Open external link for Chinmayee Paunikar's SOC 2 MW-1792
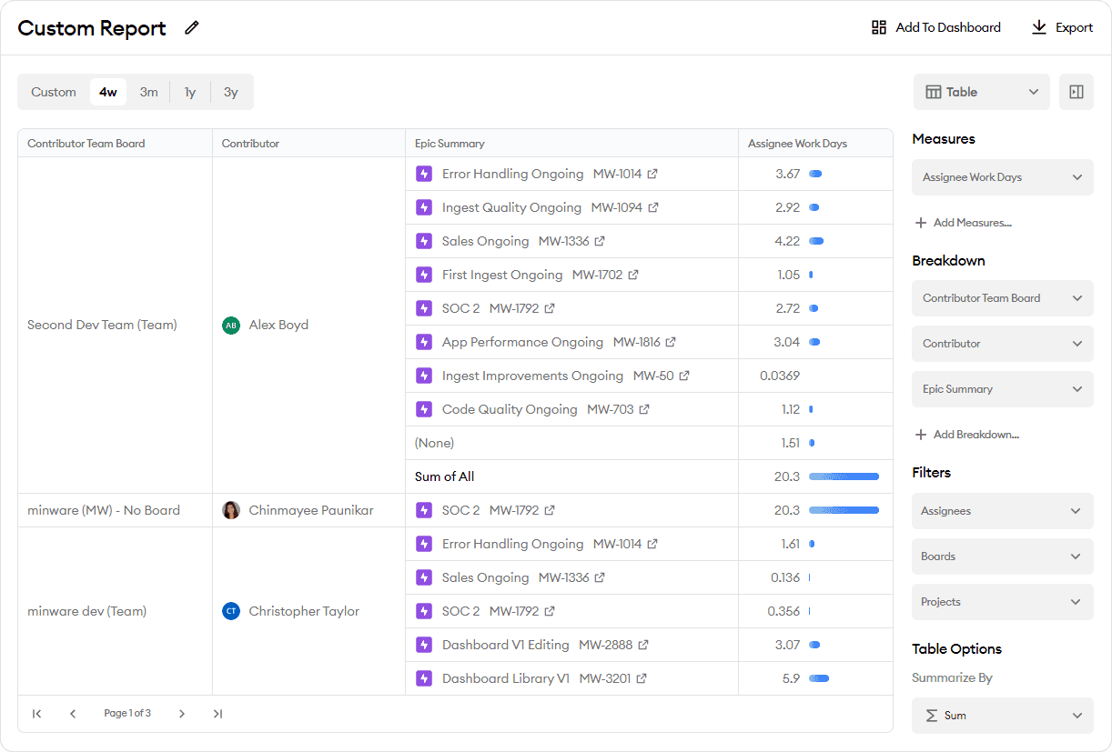Image resolution: width=1112 pixels, height=752 pixels. (x=550, y=510)
